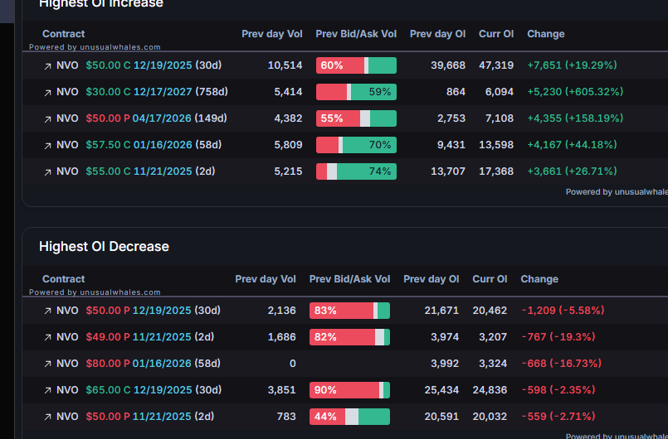
Task: Select the -668 (-16.73%) change value
Action: click(562, 364)
